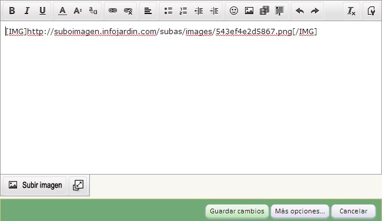Click Guardar cambios button
382x221 pixels.
coord(237,211)
